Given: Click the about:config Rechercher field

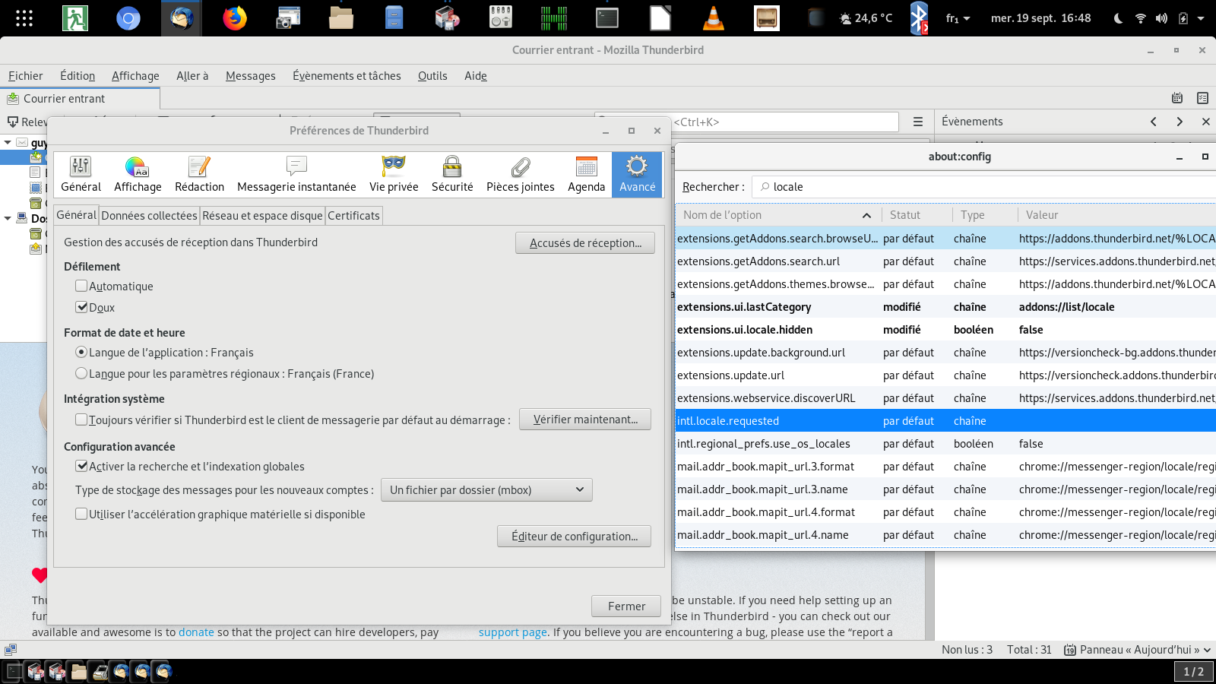Looking at the screenshot, I should tap(984, 187).
